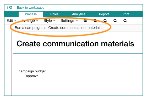Open the Print tab

pyautogui.click(x=126, y=14)
